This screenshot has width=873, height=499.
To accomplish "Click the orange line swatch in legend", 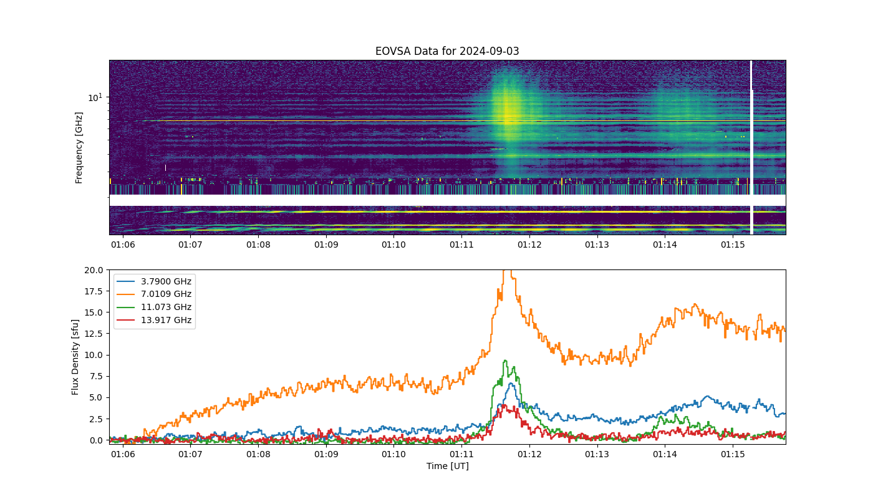I will (x=127, y=294).
